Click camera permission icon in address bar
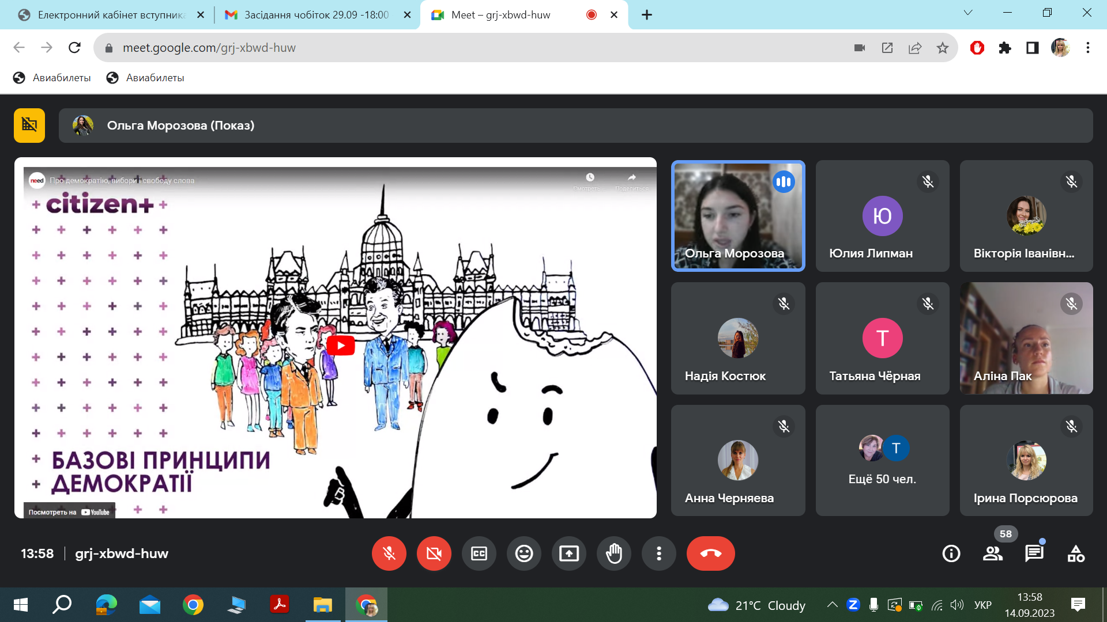The image size is (1107, 622). (860, 48)
